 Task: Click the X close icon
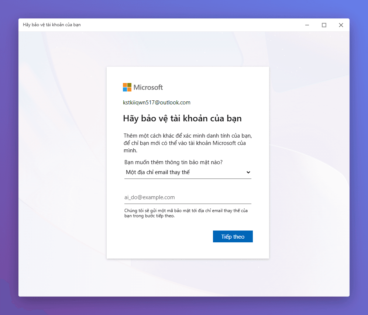[341, 25]
